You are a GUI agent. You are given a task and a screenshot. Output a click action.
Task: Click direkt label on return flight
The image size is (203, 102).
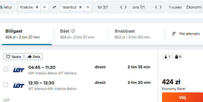click(x=100, y=83)
